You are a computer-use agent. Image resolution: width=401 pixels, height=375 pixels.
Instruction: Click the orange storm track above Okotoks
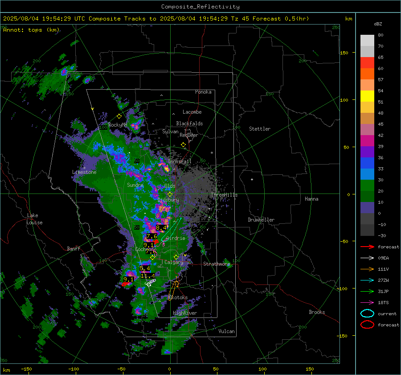[174, 289]
